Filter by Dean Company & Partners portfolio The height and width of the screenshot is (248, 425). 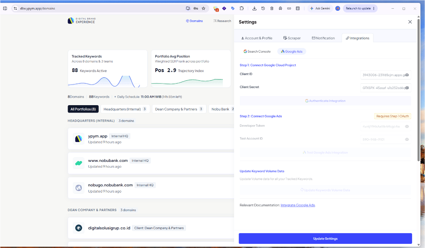[x=179, y=109]
